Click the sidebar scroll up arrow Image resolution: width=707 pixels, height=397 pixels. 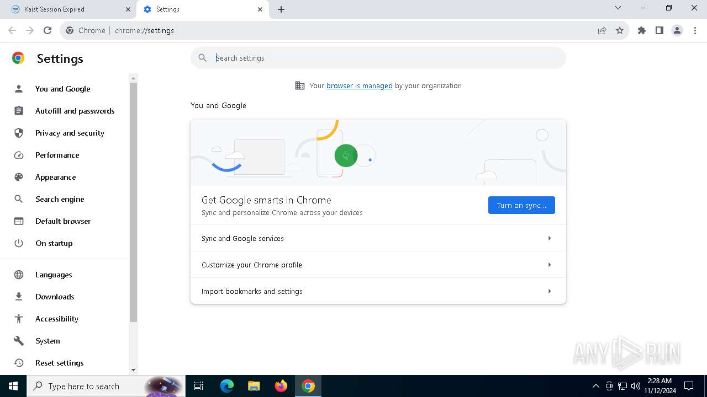(133, 78)
